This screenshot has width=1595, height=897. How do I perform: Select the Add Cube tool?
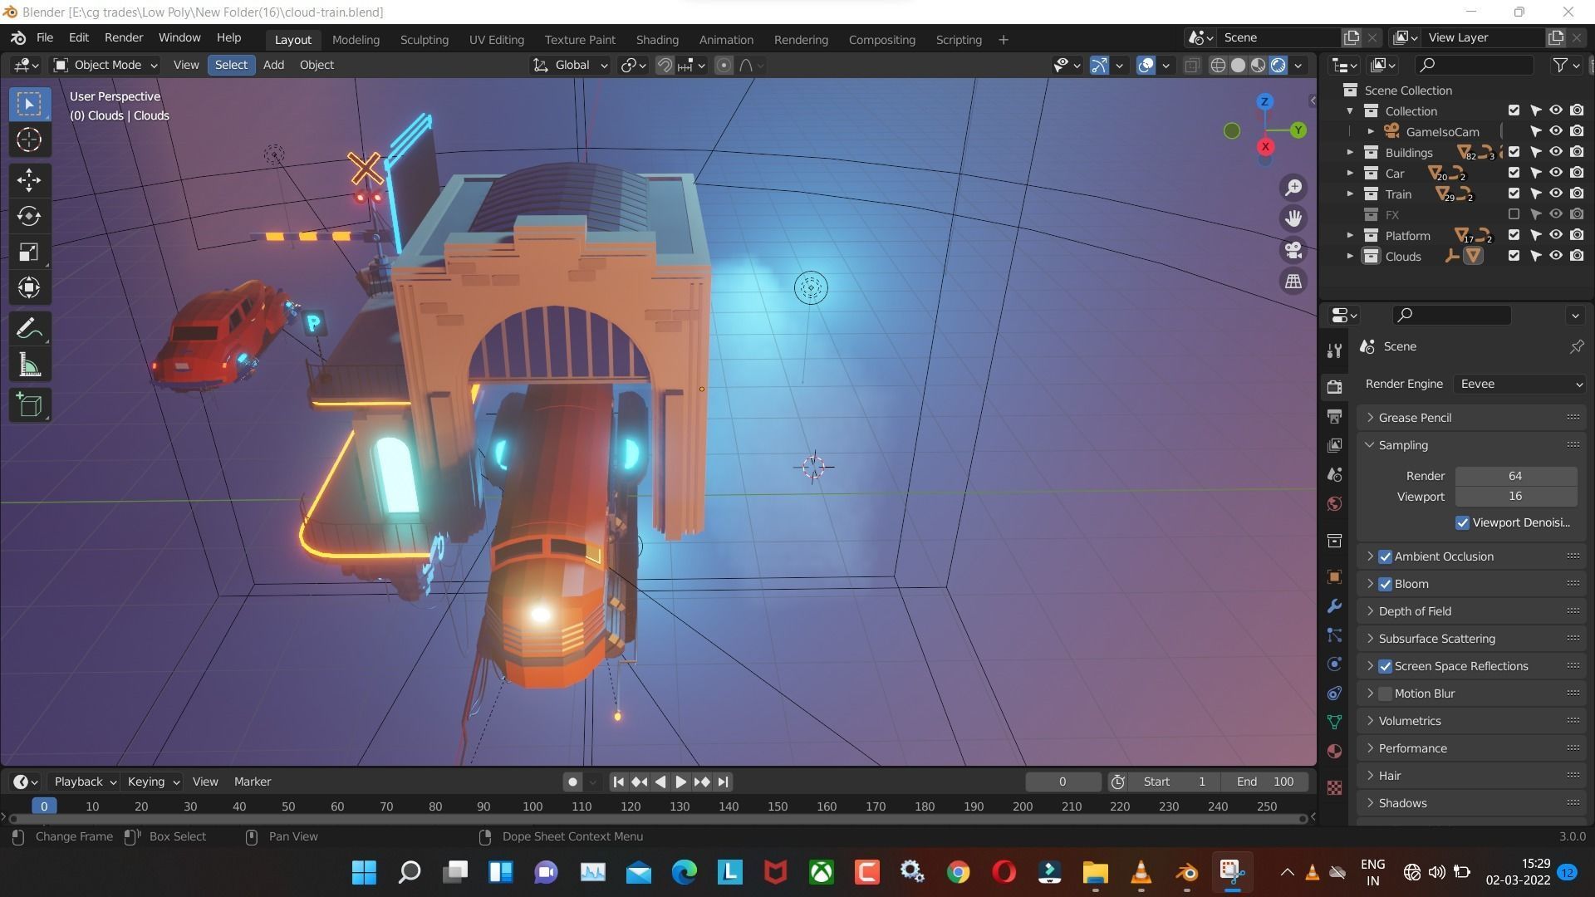tap(29, 405)
